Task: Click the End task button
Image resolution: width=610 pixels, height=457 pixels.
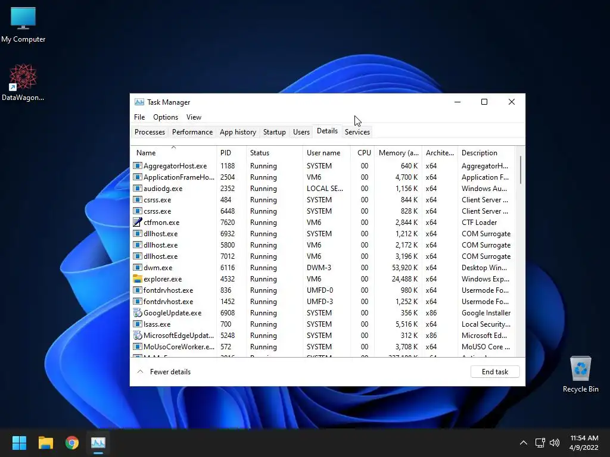Action: coord(495,372)
